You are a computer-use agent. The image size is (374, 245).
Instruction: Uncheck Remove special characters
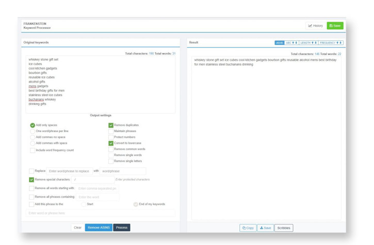point(31,179)
